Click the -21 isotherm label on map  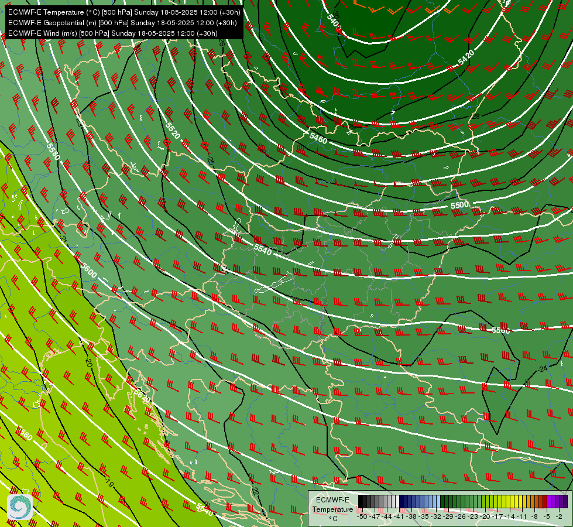pyautogui.click(x=64, y=240)
